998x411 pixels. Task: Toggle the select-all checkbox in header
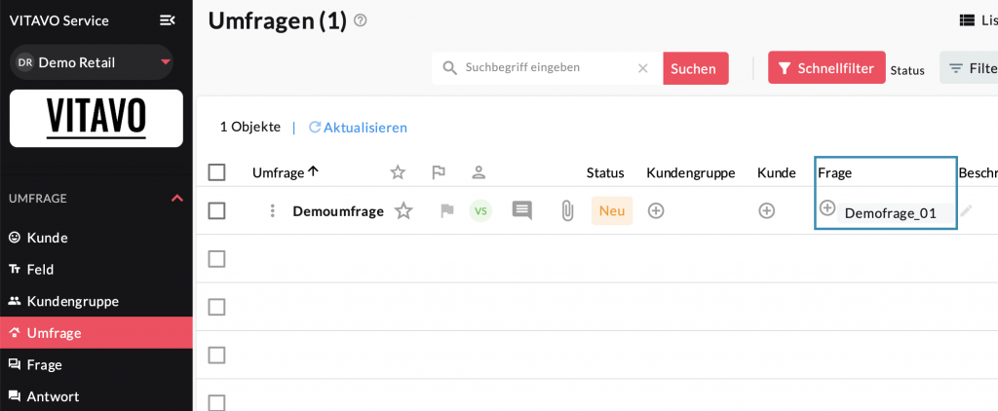(x=217, y=172)
